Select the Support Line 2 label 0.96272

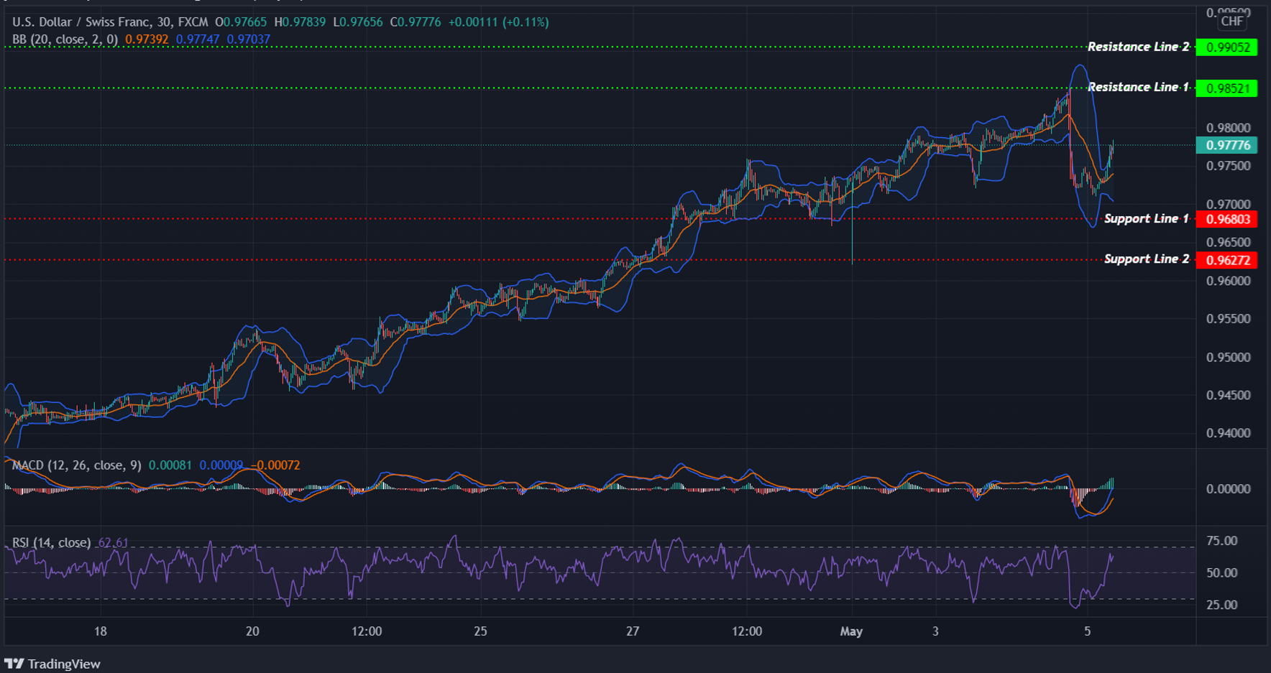[1226, 260]
